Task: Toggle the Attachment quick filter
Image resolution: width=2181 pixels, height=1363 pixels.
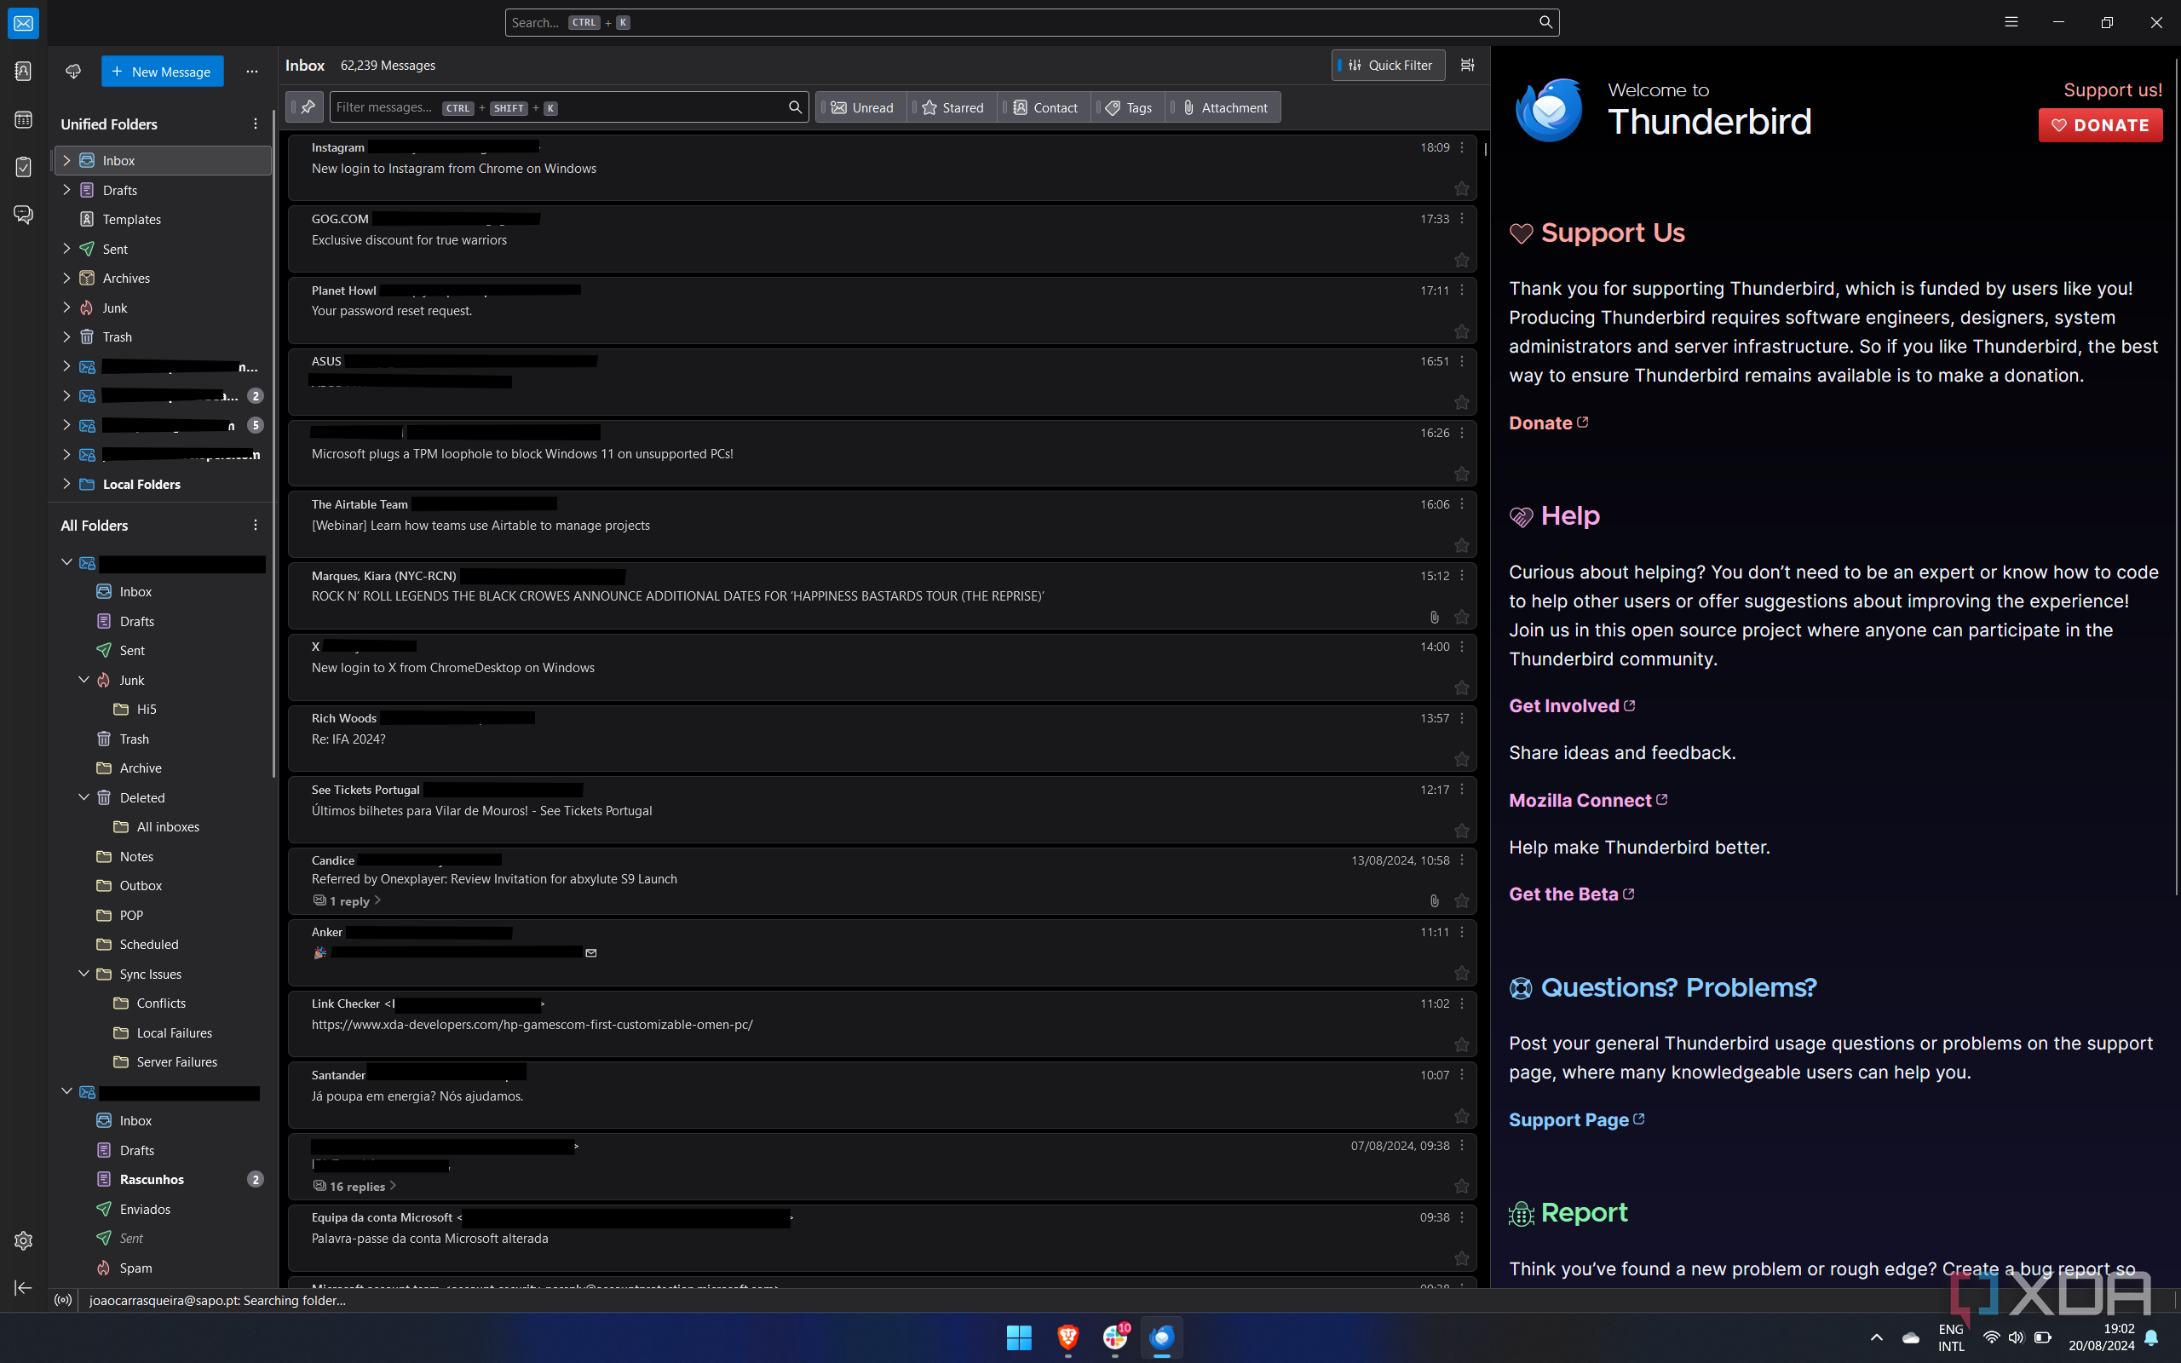Action: (1224, 107)
